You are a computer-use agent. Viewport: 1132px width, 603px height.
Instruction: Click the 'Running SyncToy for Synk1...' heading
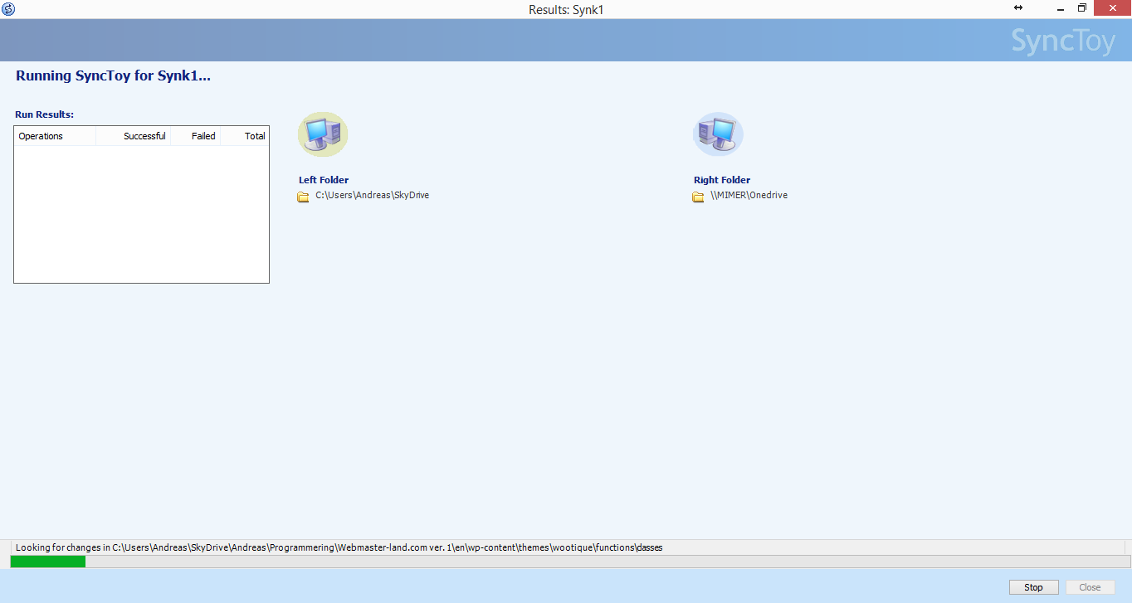click(x=113, y=76)
